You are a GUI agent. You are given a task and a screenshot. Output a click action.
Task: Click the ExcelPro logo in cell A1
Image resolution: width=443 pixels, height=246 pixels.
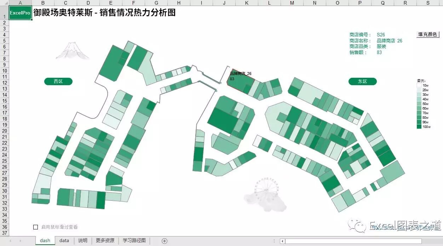click(x=20, y=13)
